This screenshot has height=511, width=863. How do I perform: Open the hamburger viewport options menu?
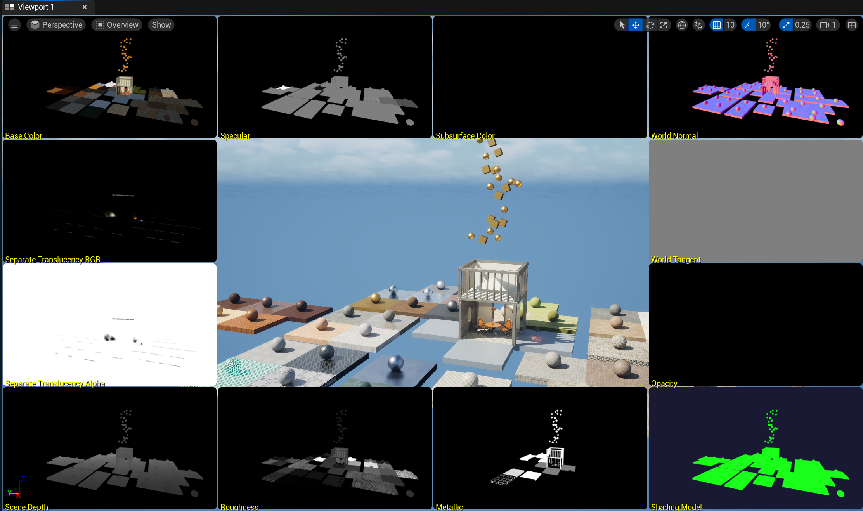(x=14, y=25)
